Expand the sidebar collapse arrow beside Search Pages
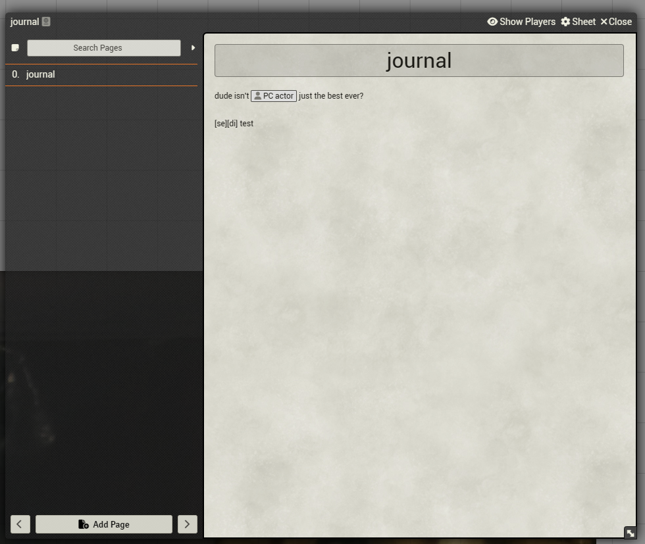 (x=193, y=47)
